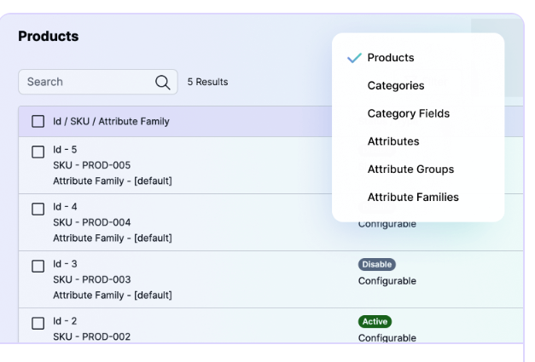Go to Attribute Families menu entry
The image size is (535, 362).
click(413, 198)
